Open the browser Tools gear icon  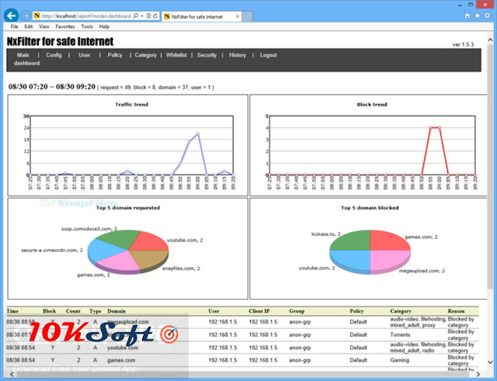click(x=487, y=16)
